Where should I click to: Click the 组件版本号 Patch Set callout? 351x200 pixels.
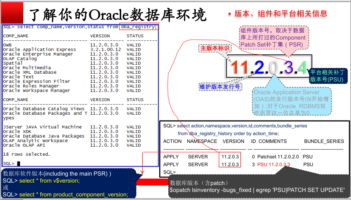pos(274,37)
